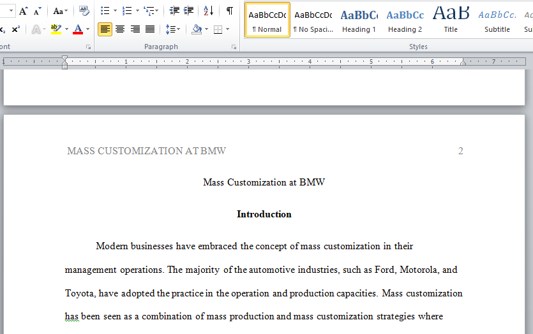Toggle Justify alignment
Viewport: 533px width, 334px height.
click(150, 29)
